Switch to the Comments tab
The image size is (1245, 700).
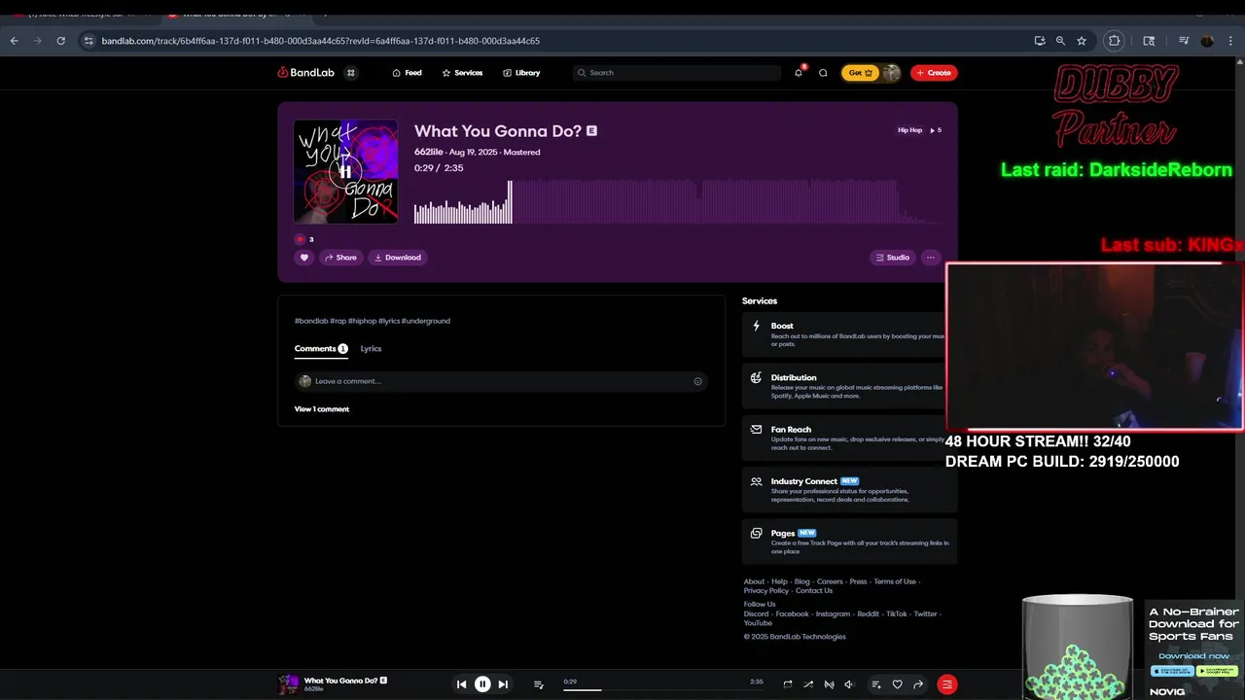pos(321,348)
